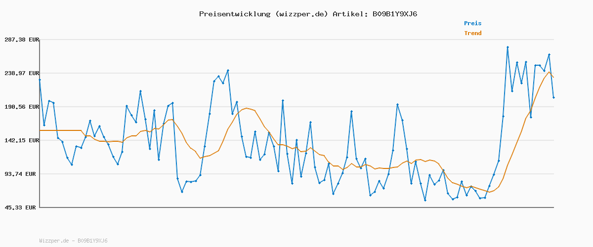Select the Preis legend label

tap(472, 23)
